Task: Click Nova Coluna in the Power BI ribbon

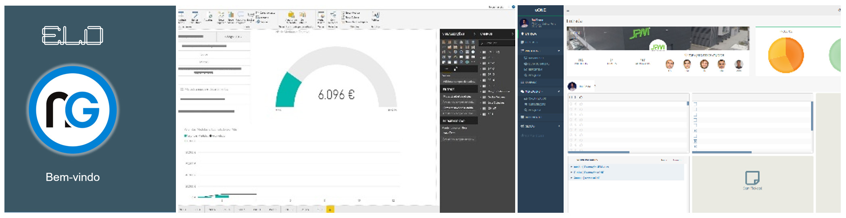Action: [x=351, y=17]
